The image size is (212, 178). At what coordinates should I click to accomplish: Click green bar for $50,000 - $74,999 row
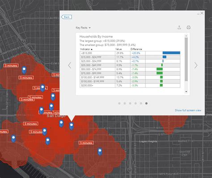160,69
